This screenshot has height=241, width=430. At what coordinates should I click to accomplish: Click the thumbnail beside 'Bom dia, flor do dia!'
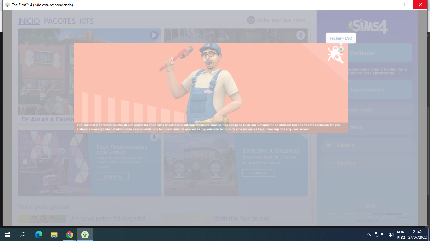[186, 219]
